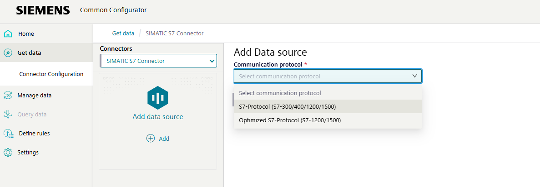Select Get data in the sidebar
This screenshot has height=187, width=540.
point(46,53)
